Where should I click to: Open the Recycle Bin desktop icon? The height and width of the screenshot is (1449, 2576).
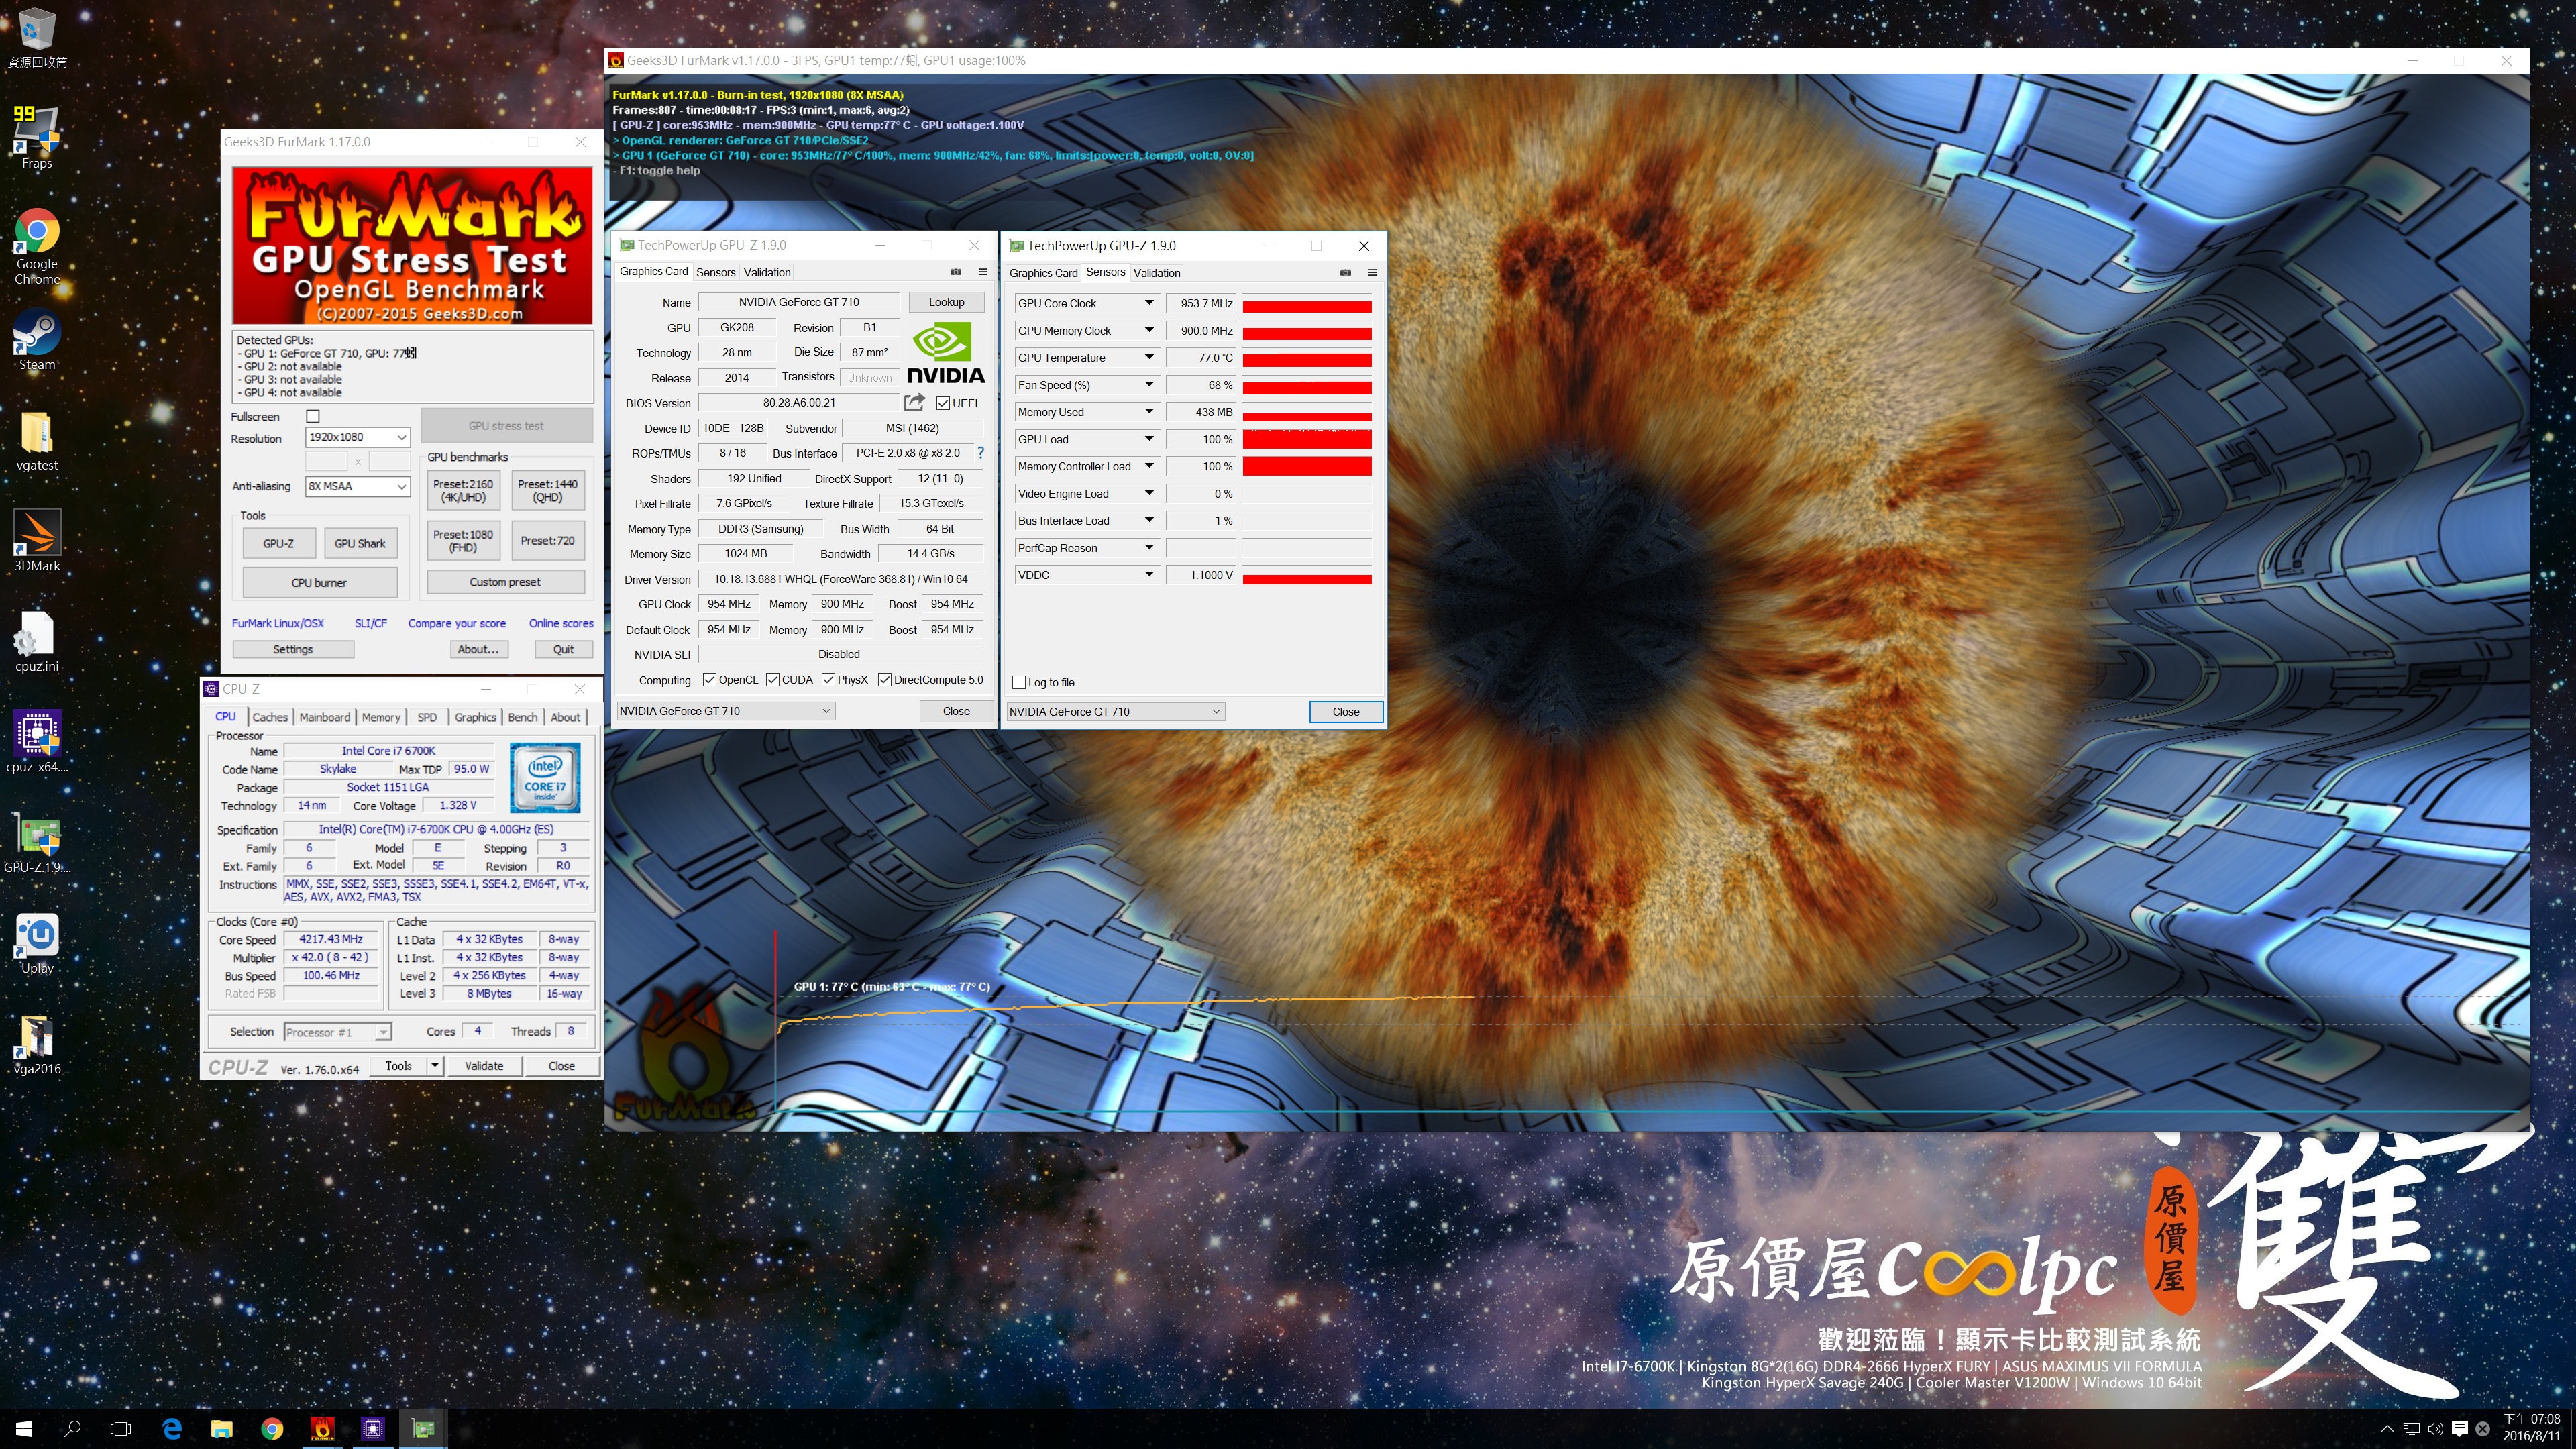point(37,38)
